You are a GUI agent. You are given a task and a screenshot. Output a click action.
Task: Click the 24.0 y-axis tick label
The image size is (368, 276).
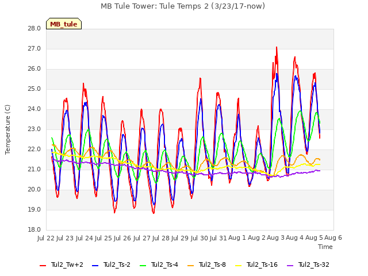tap(34, 109)
